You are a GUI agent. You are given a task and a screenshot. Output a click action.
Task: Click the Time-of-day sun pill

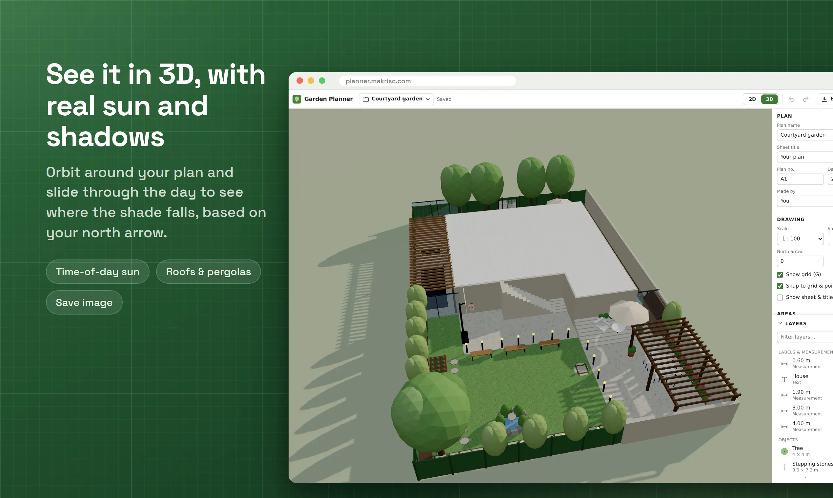97,272
